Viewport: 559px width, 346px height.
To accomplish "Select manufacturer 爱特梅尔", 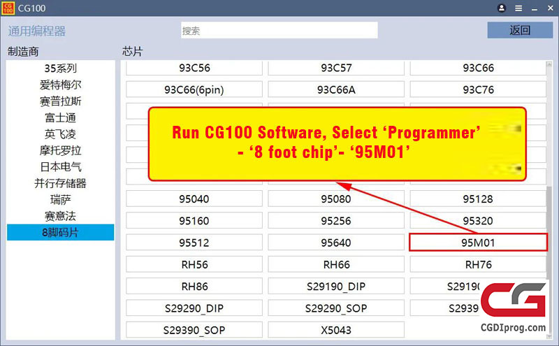I will [x=60, y=85].
